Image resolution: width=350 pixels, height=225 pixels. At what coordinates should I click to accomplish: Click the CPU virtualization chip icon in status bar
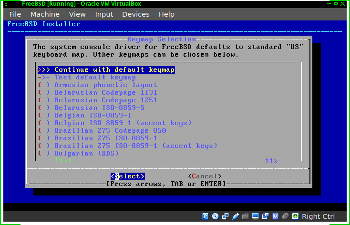(275, 216)
